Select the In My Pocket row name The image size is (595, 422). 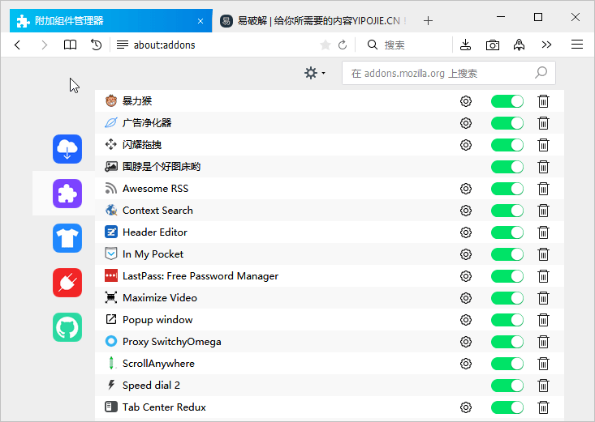(153, 254)
